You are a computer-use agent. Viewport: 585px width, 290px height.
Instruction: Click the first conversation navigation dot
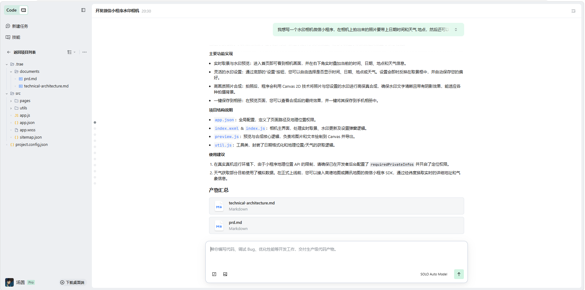click(x=95, y=122)
